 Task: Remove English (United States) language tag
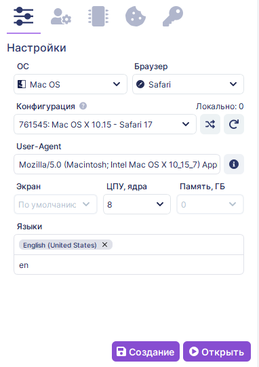[x=105, y=245]
